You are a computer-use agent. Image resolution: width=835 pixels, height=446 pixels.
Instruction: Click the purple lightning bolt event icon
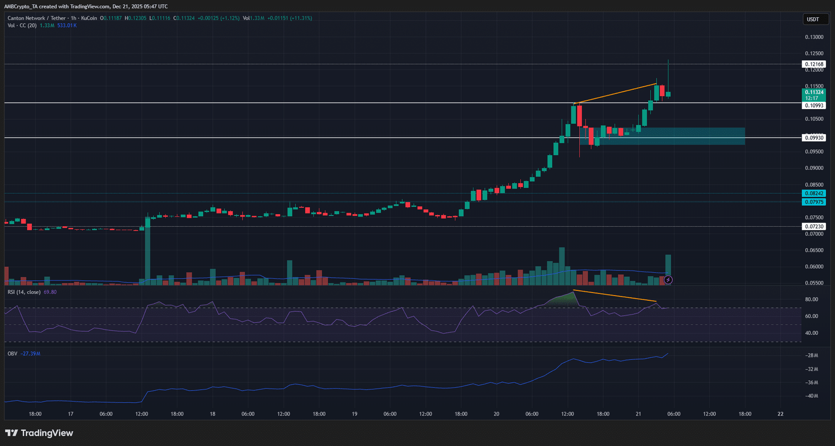(x=668, y=280)
